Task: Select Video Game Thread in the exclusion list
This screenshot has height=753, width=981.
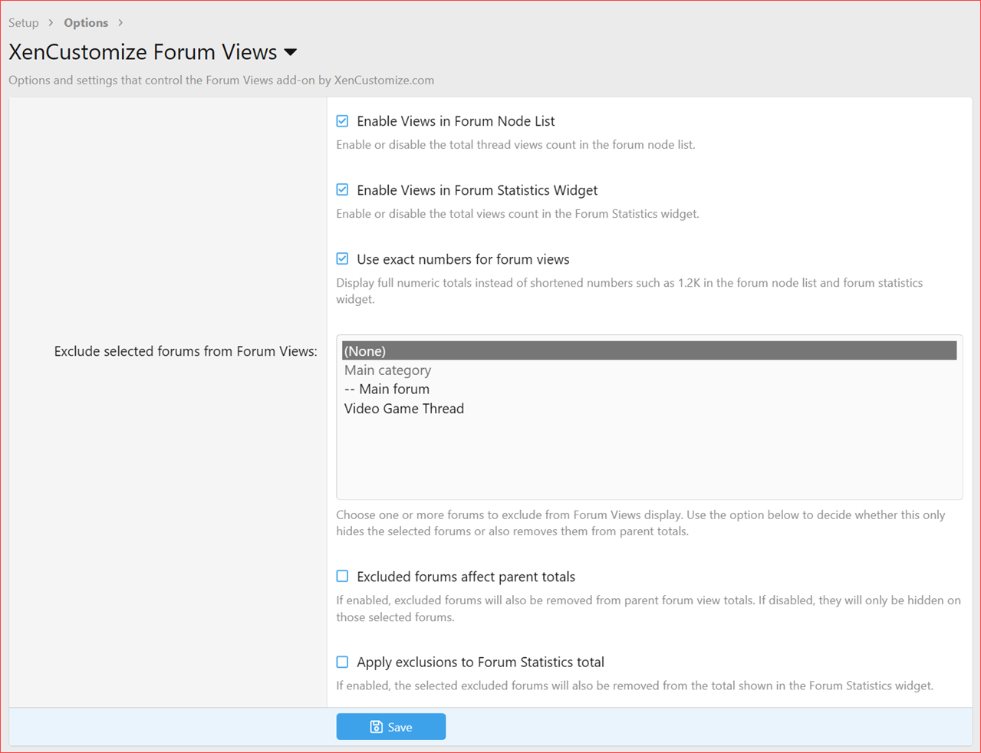Action: (x=403, y=408)
